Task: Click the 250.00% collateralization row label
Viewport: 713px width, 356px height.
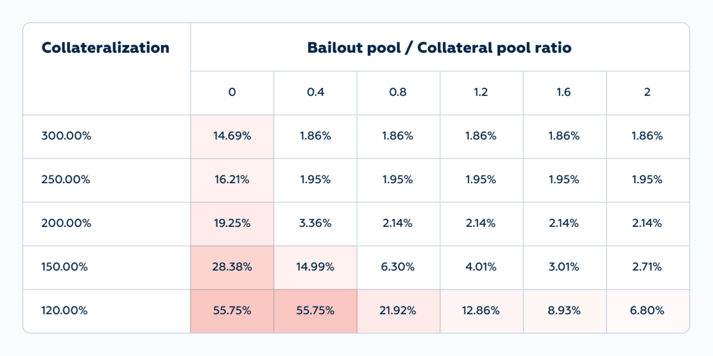Action: 66,180
